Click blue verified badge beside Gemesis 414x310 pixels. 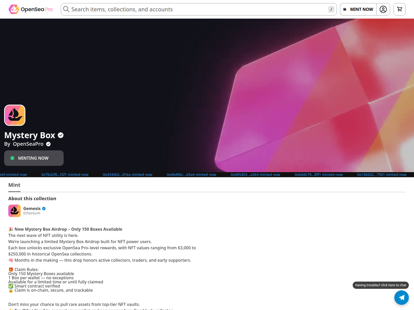click(x=44, y=208)
